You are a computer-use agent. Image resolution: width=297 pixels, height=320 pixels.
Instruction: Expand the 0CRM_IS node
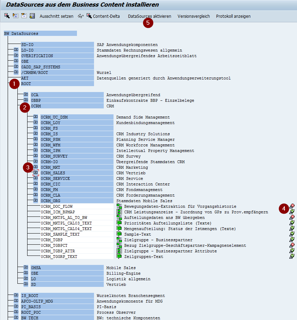click(36, 133)
